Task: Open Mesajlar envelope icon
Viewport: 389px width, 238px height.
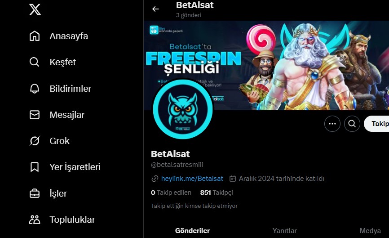Action: [x=35, y=115]
